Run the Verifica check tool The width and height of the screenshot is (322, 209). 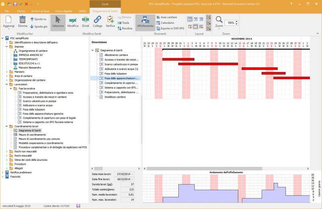point(110,20)
